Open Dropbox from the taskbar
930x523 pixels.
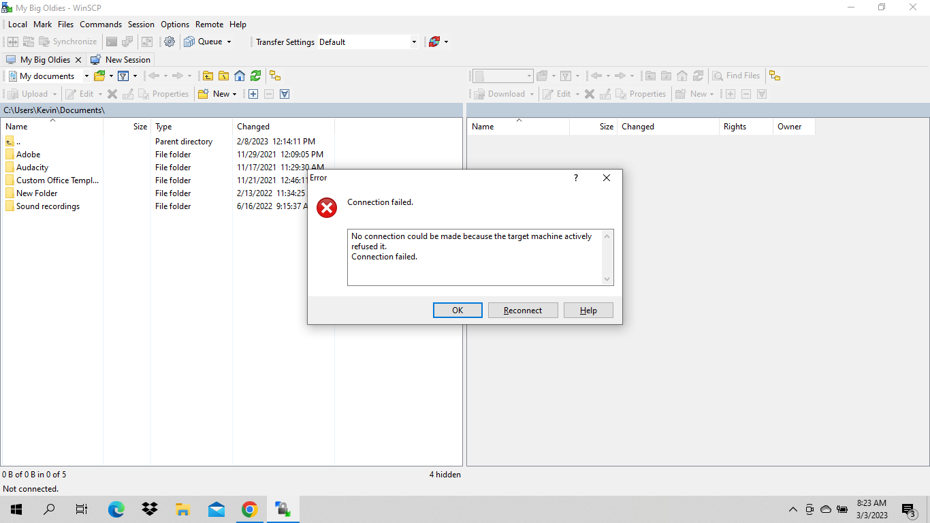(x=150, y=509)
